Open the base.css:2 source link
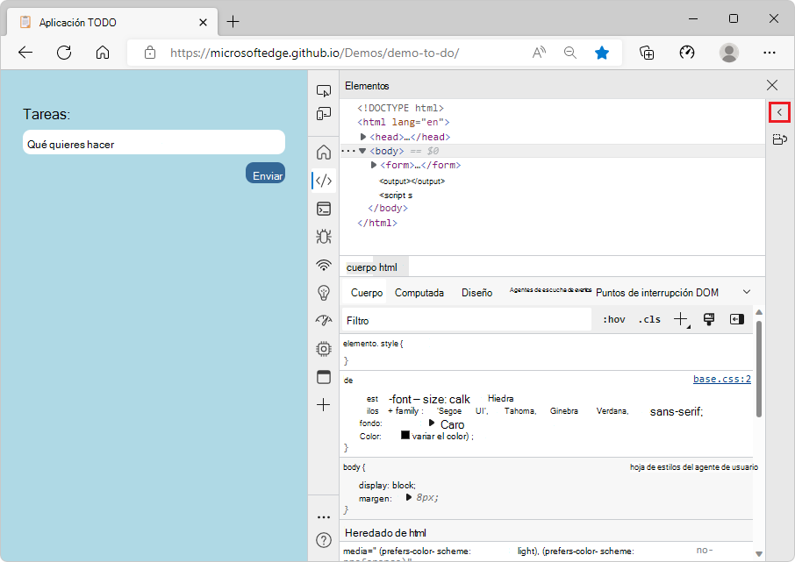This screenshot has height=562, width=795. click(722, 379)
